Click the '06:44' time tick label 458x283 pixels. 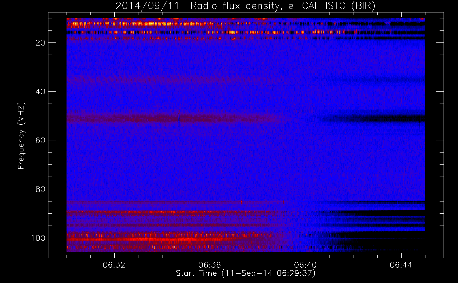[x=401, y=265]
